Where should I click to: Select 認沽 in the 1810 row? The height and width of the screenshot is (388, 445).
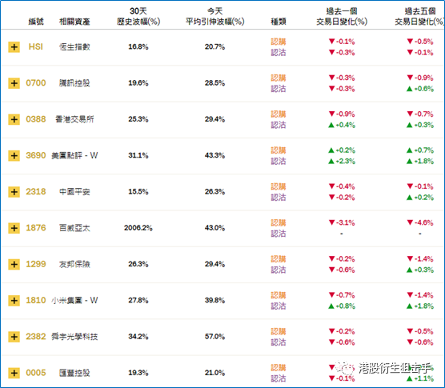pos(279,306)
